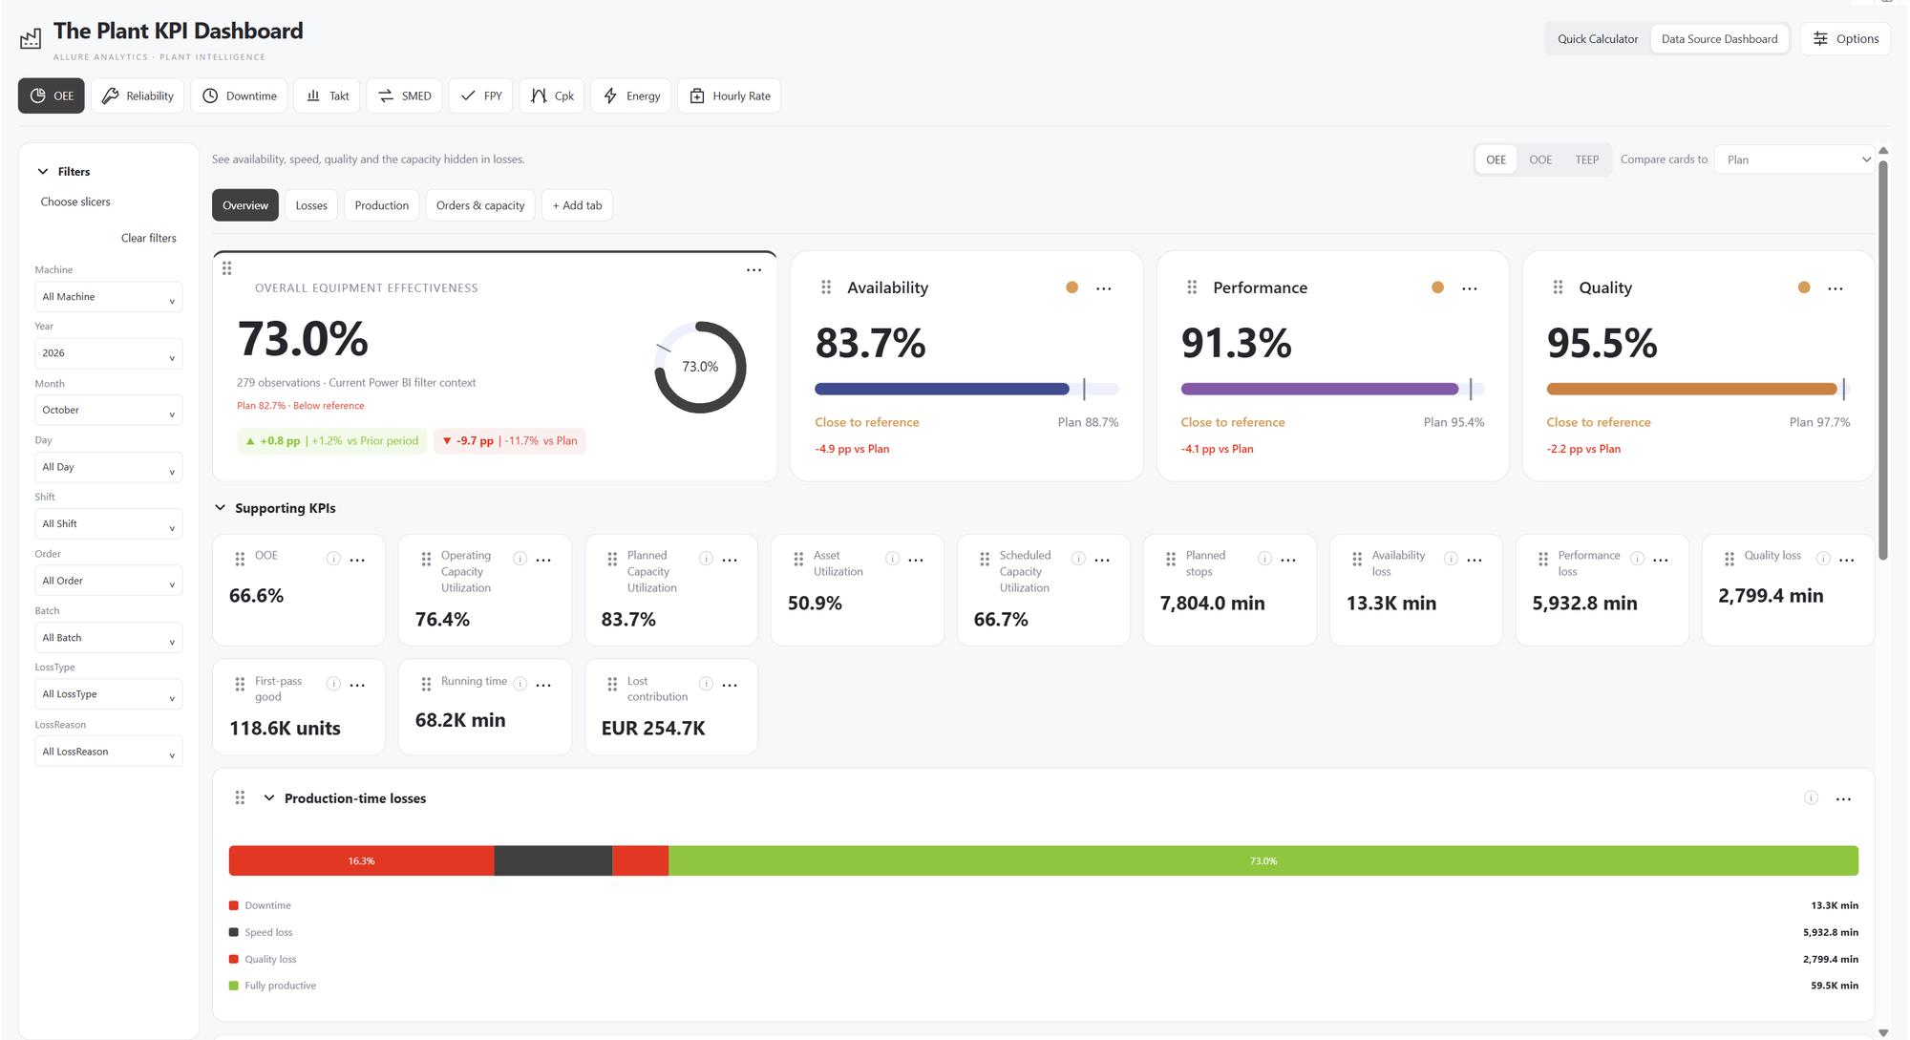Open the Month October dropdown
This screenshot has width=1910, height=1040.
click(x=108, y=410)
